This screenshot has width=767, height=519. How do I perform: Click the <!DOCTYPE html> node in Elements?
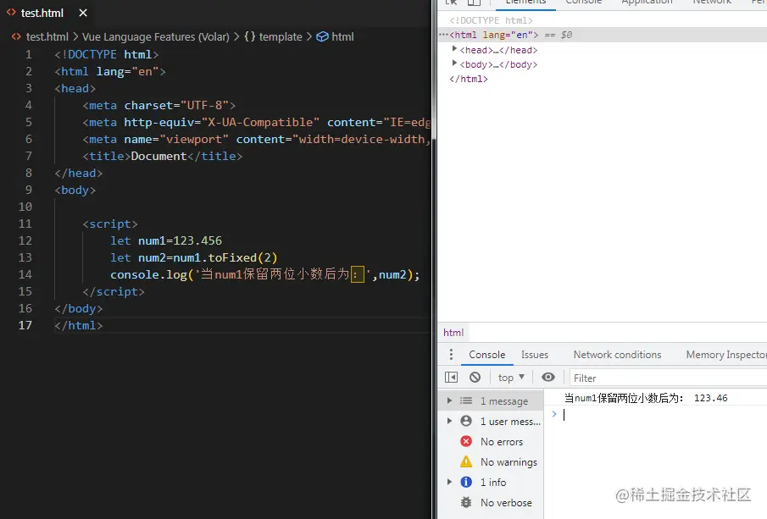pos(491,20)
